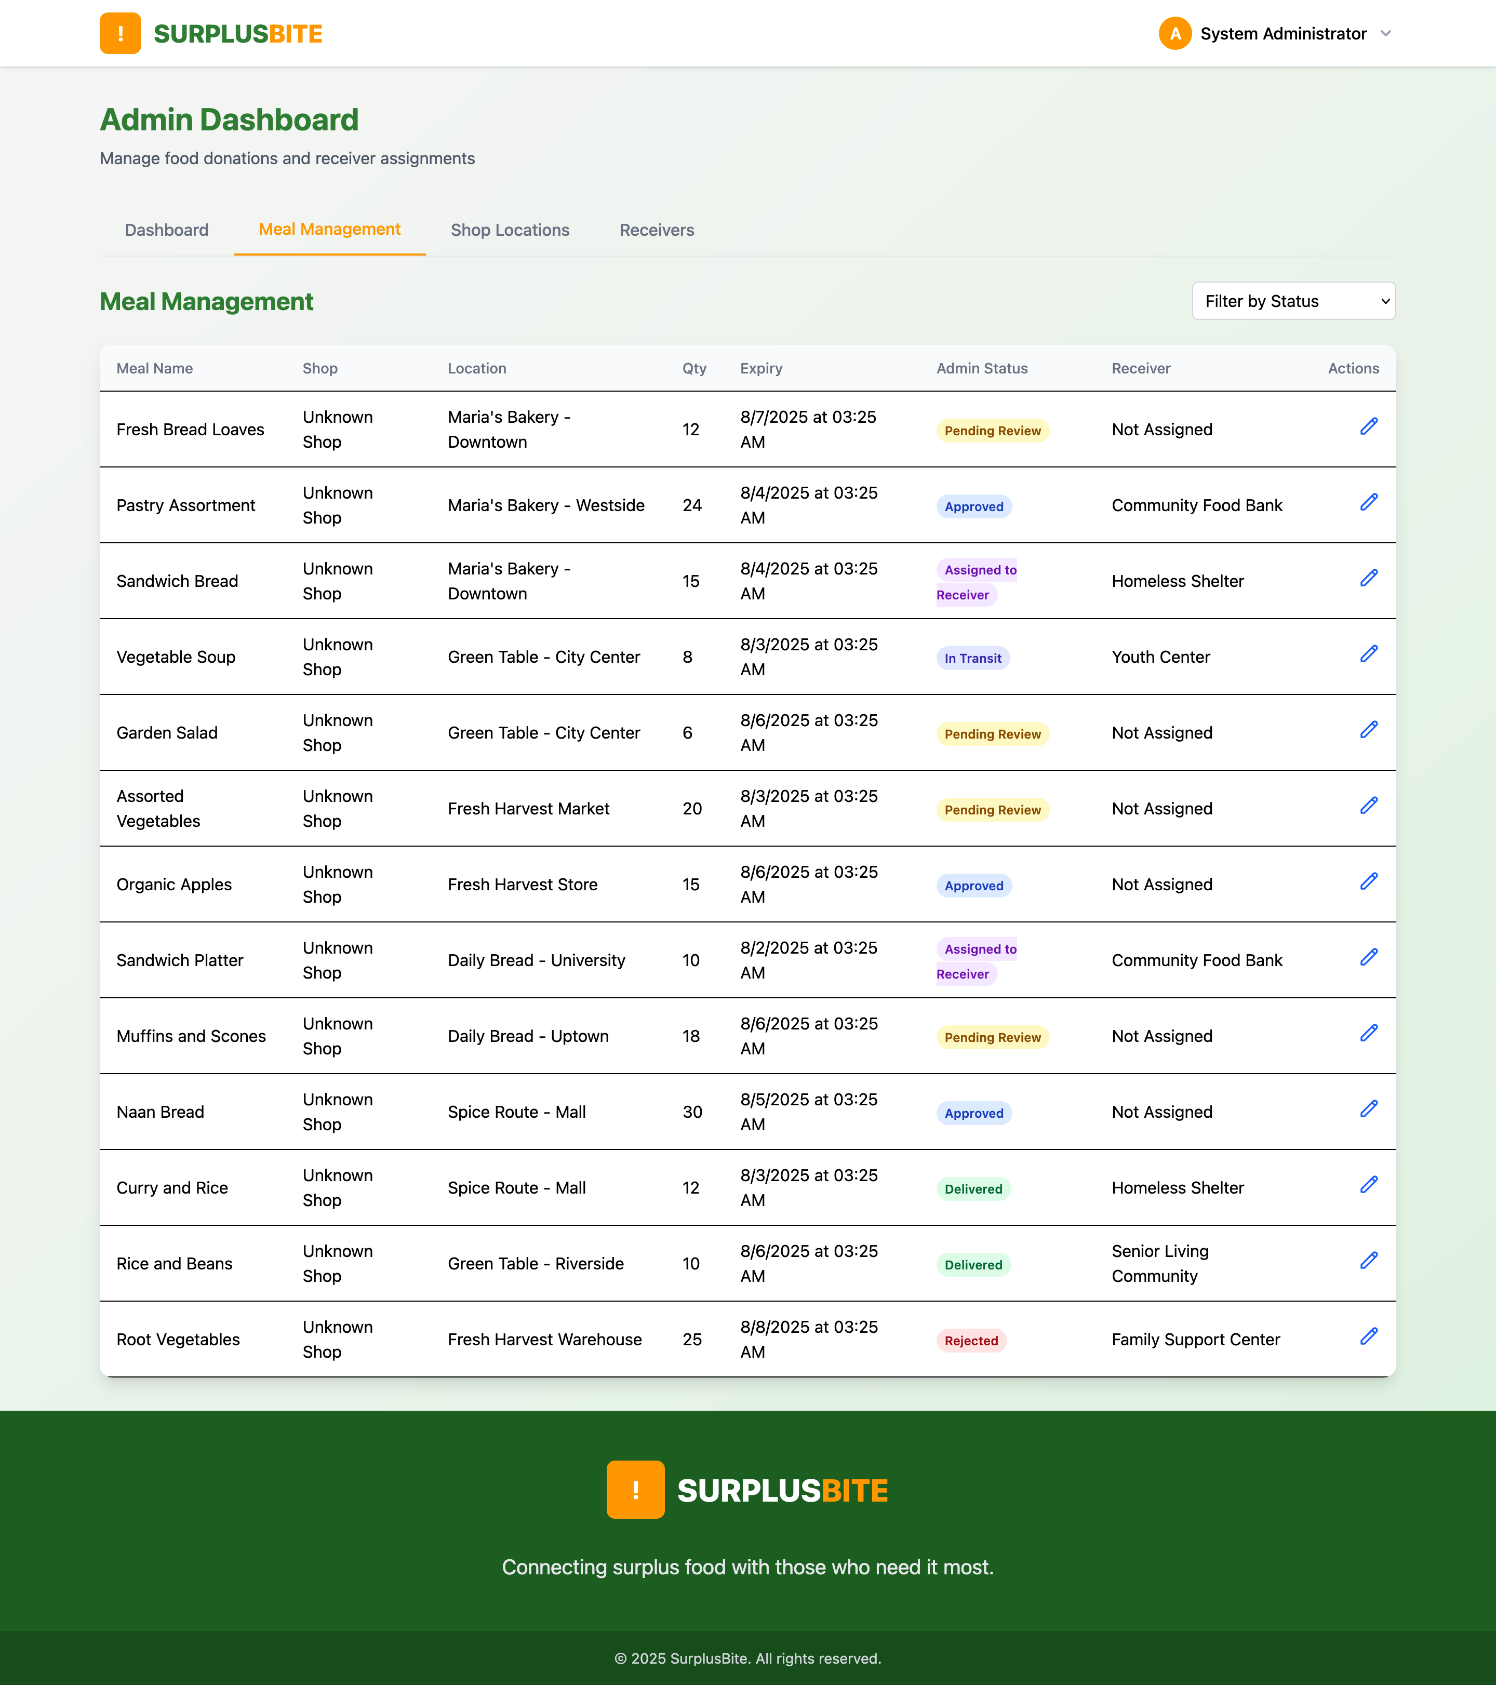
Task: Edit the Sandwich Platter meal entry
Action: 1369,957
